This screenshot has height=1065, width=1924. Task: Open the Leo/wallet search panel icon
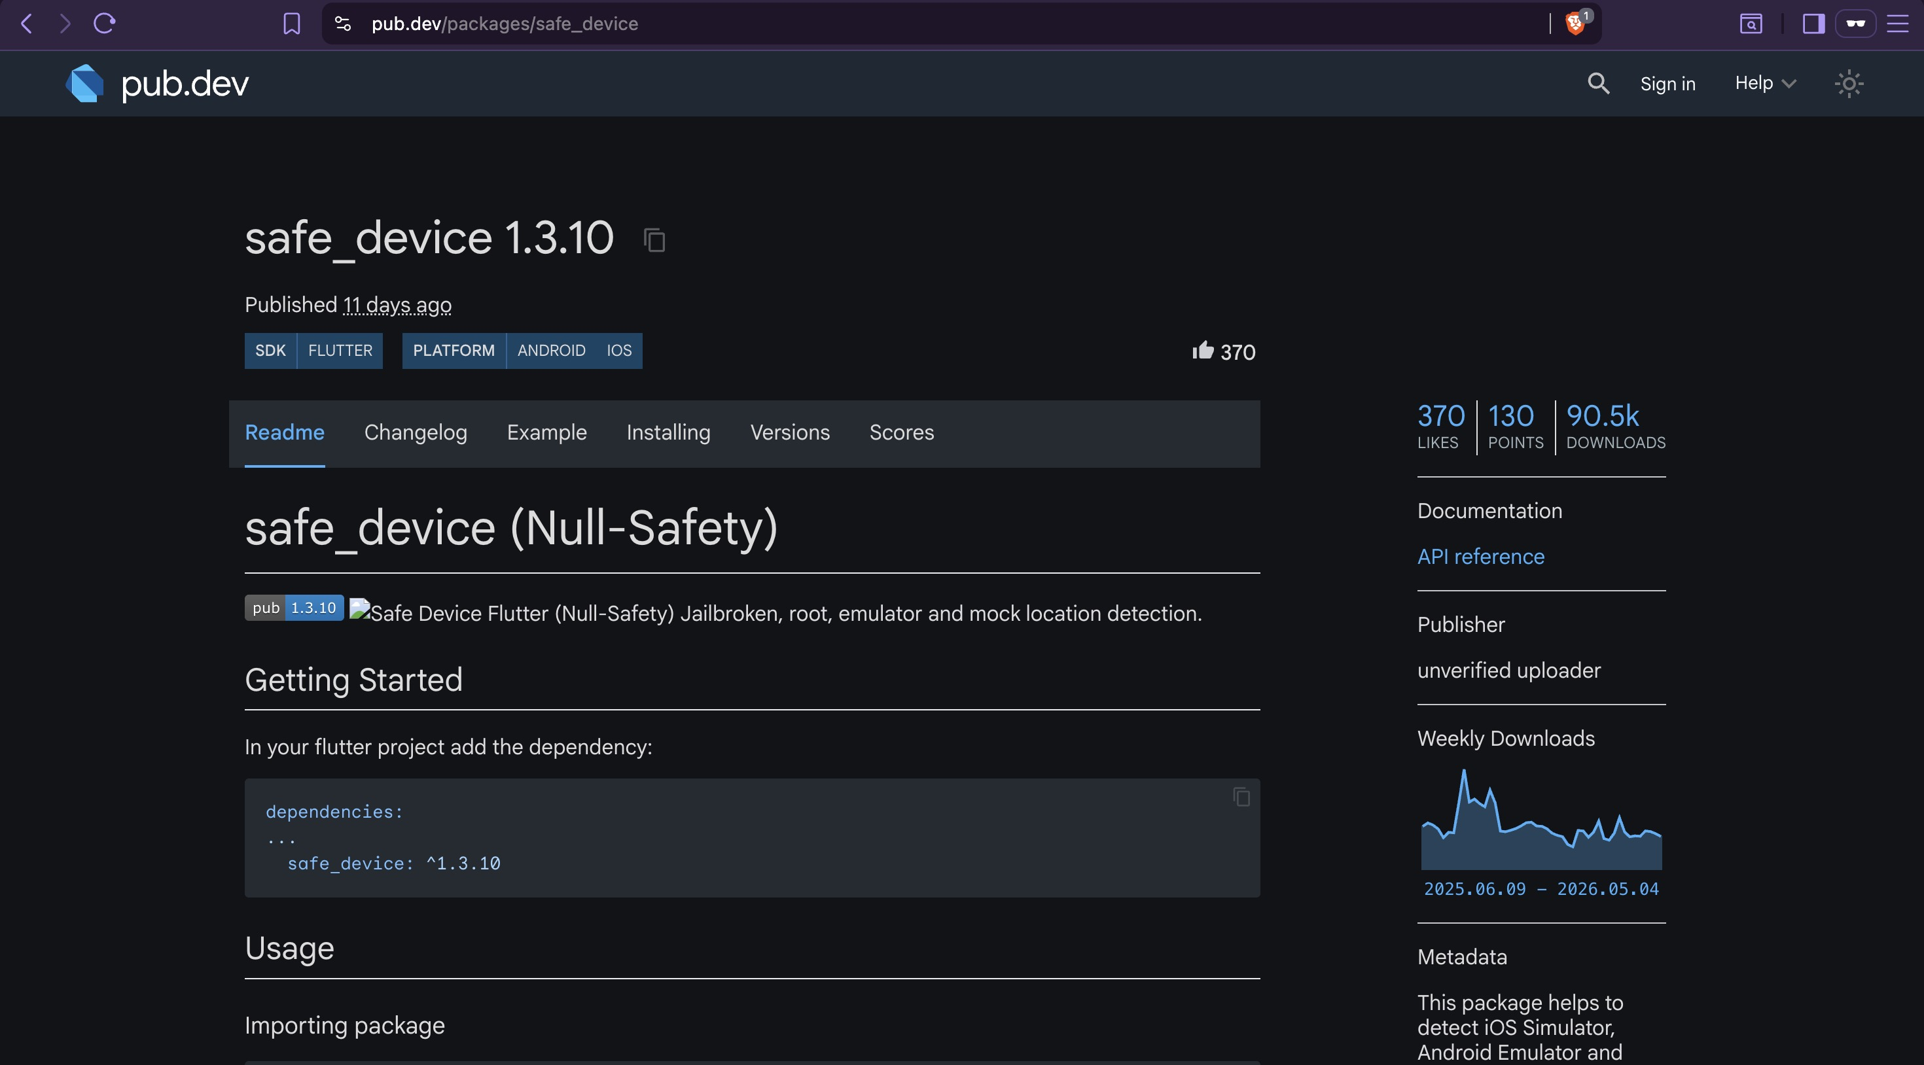[1751, 24]
